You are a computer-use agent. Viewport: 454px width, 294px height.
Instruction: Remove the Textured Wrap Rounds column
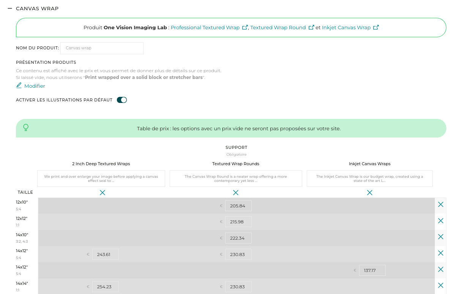pos(236,193)
